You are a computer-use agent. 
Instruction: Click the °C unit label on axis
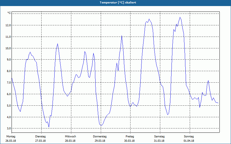[9, 13]
